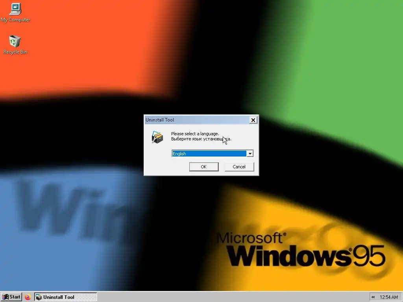
Task: Click the Uninstall Tool dialog icon
Action: (157, 137)
